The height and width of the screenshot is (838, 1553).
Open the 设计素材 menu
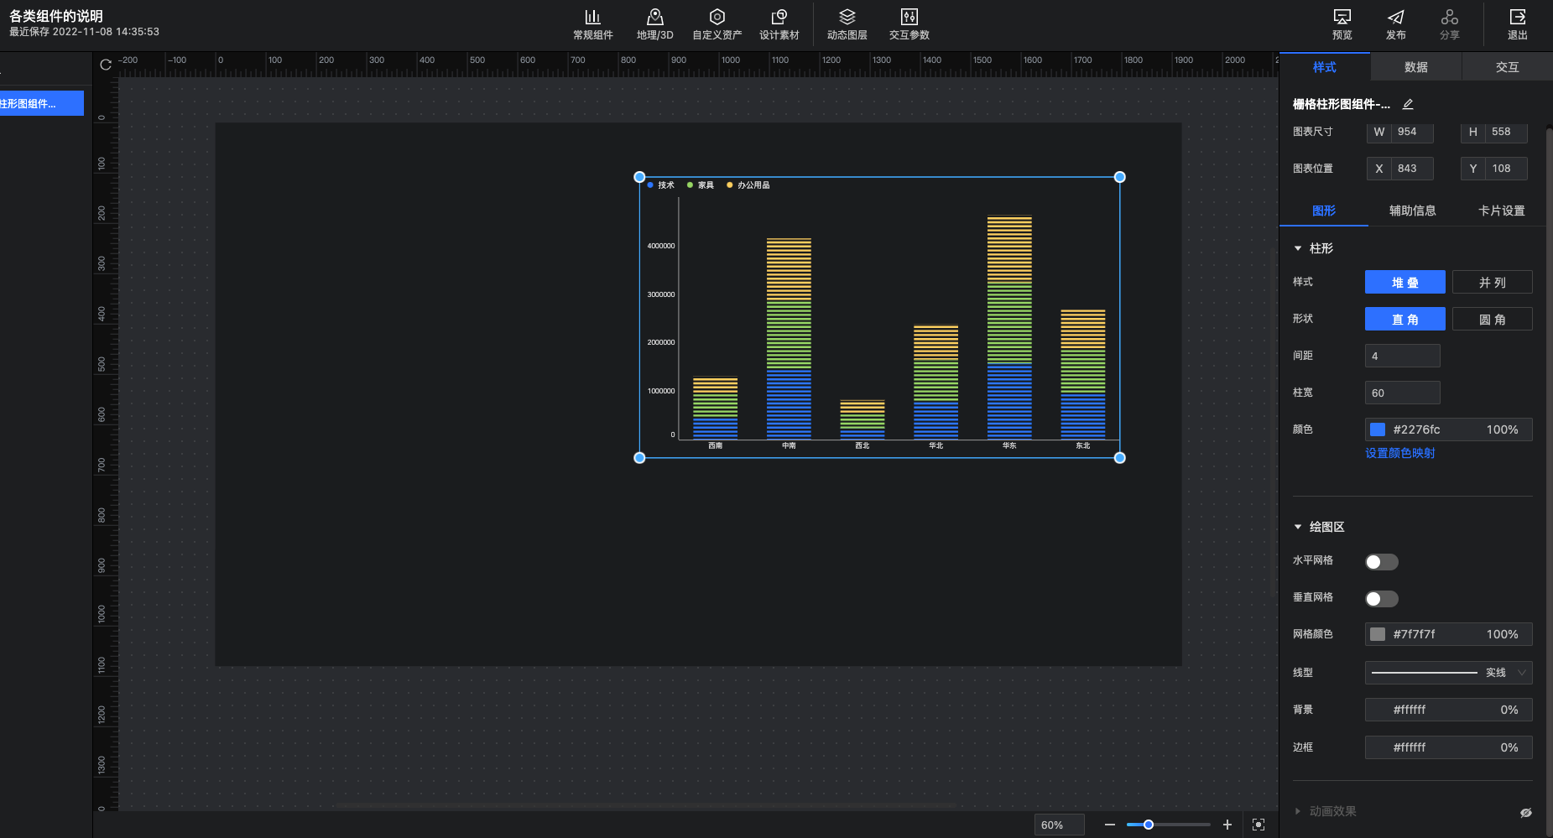779,24
